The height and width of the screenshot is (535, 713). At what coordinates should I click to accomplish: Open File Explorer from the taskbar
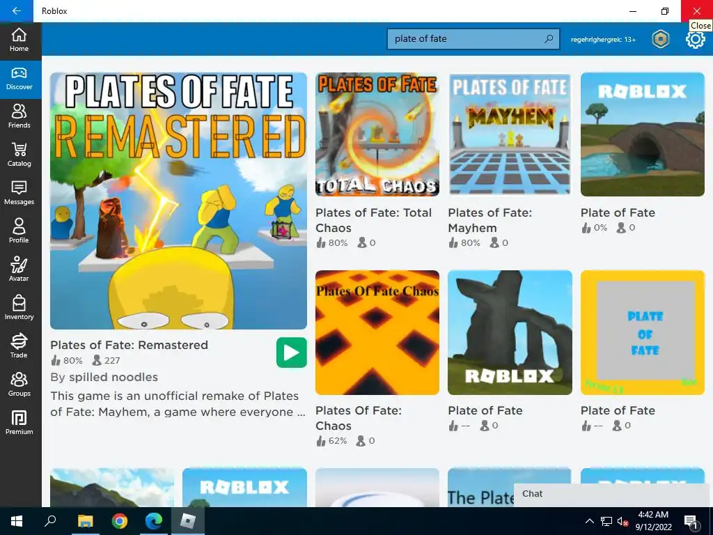(85, 521)
